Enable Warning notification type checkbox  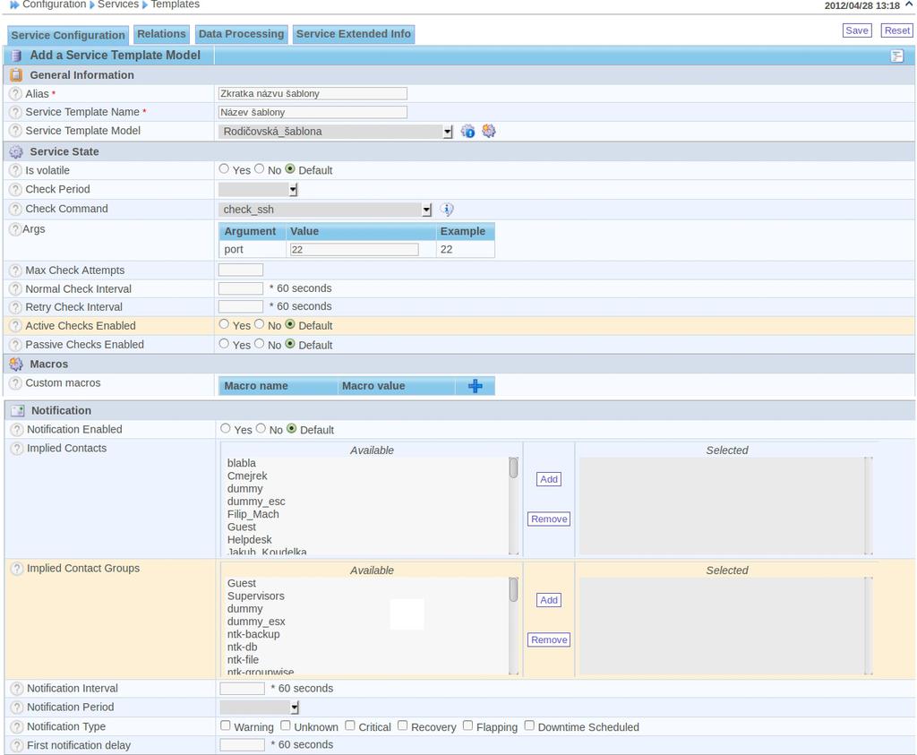pyautogui.click(x=225, y=725)
